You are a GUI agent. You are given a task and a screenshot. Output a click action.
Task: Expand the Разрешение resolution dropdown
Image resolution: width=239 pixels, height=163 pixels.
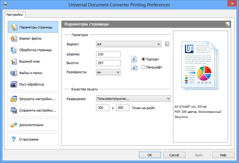(133, 98)
